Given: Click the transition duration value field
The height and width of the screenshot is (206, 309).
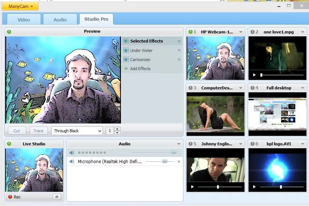Looking at the screenshot, I should click(x=110, y=131).
